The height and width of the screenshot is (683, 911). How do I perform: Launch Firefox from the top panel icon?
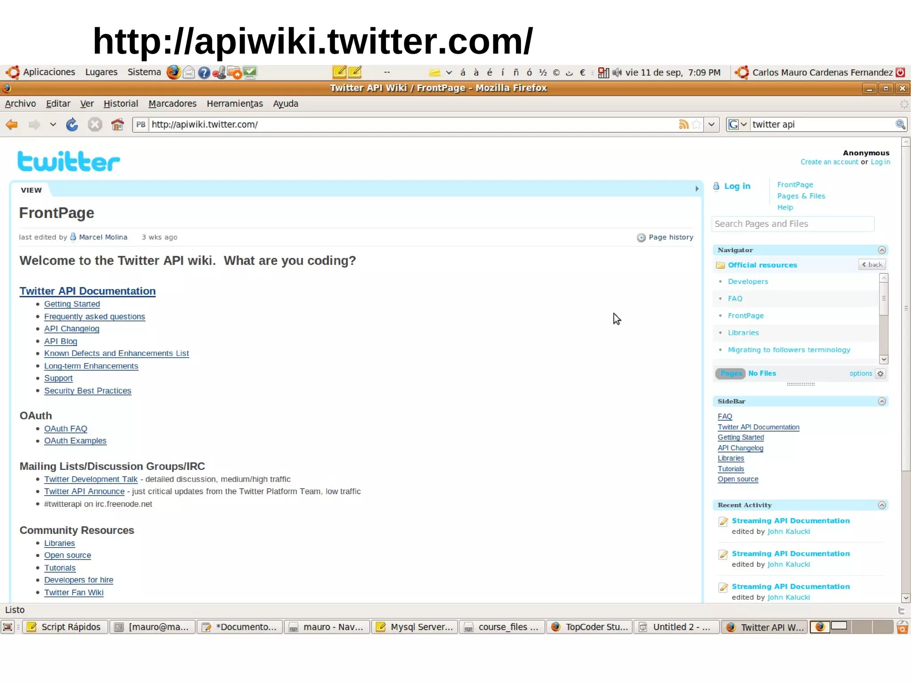[173, 72]
